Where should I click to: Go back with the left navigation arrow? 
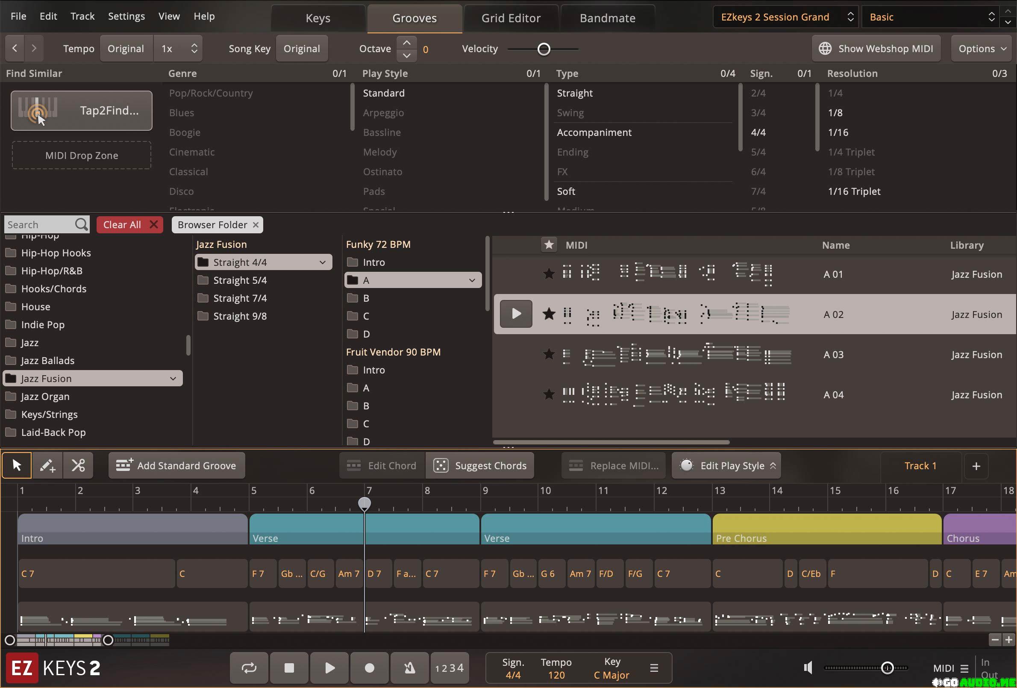(15, 48)
